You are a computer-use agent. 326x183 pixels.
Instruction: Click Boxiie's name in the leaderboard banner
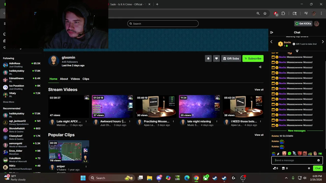click(x=287, y=42)
